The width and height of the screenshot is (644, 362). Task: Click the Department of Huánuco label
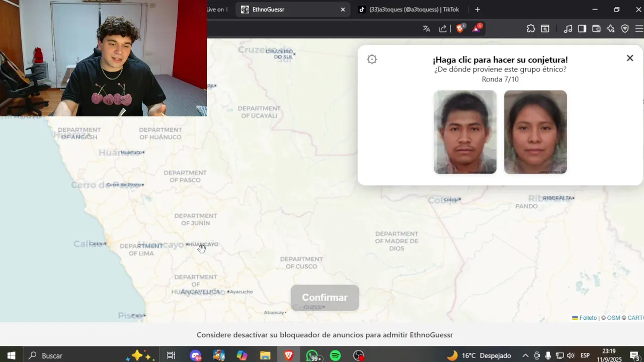click(160, 133)
